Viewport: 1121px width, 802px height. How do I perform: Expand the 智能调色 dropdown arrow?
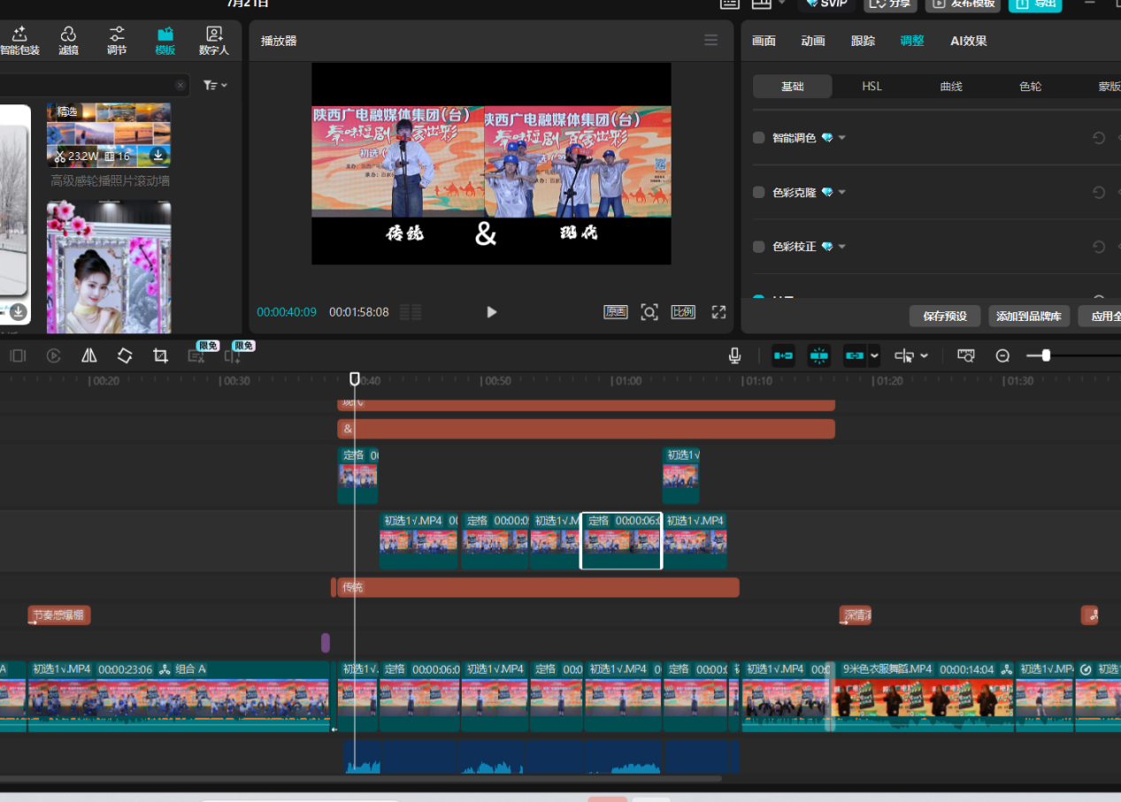click(842, 138)
